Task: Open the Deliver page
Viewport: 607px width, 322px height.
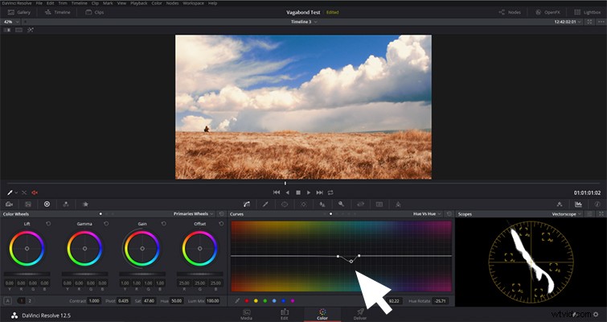Action: pos(360,314)
